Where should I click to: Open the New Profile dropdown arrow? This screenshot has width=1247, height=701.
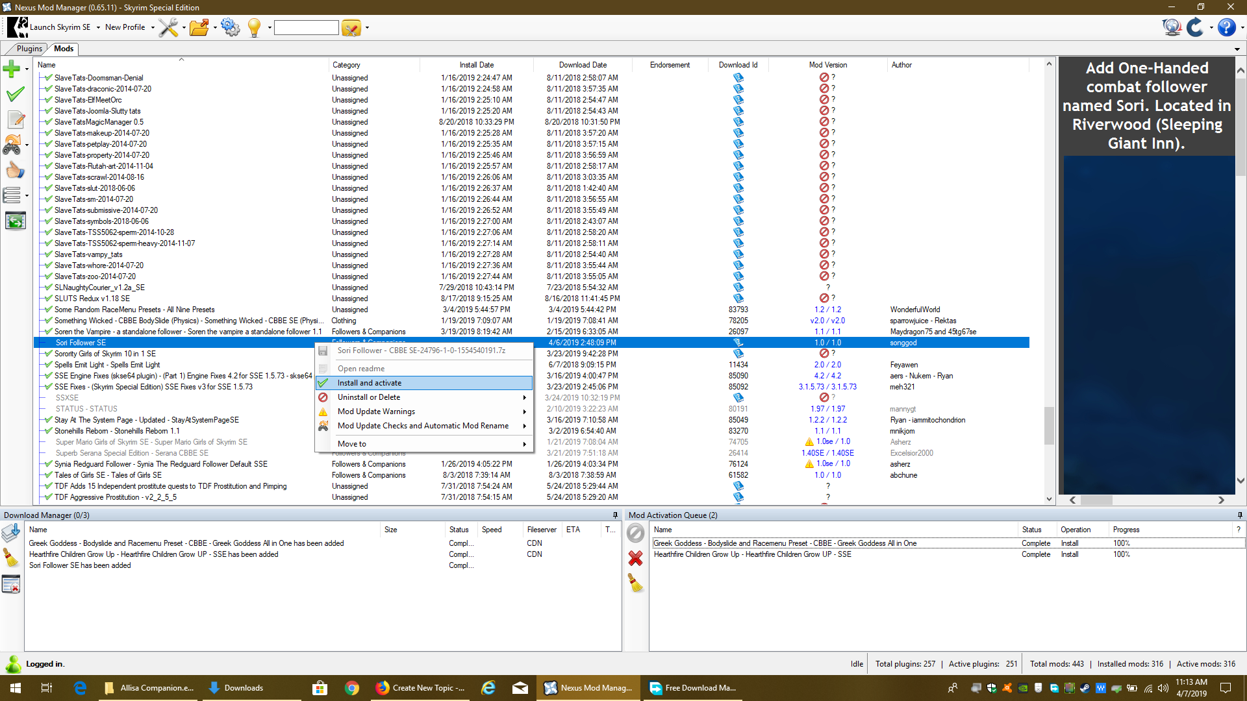coord(153,28)
